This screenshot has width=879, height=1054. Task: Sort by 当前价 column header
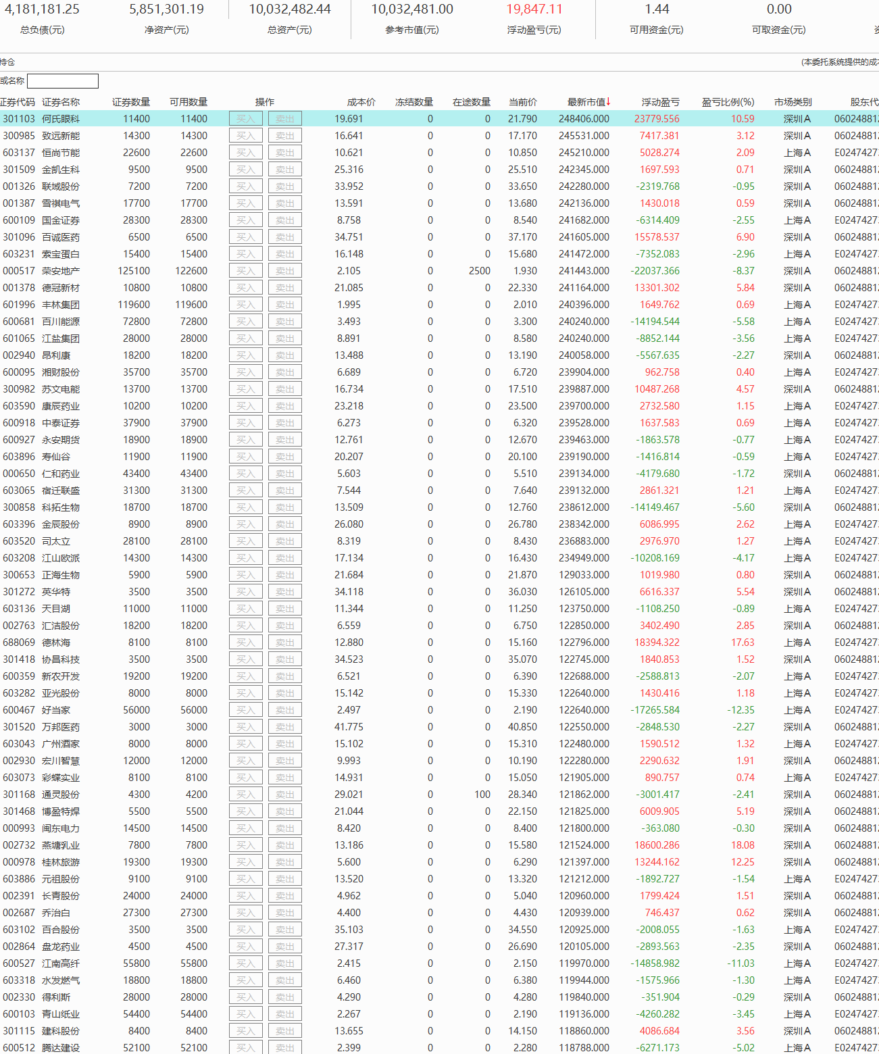coord(523,102)
